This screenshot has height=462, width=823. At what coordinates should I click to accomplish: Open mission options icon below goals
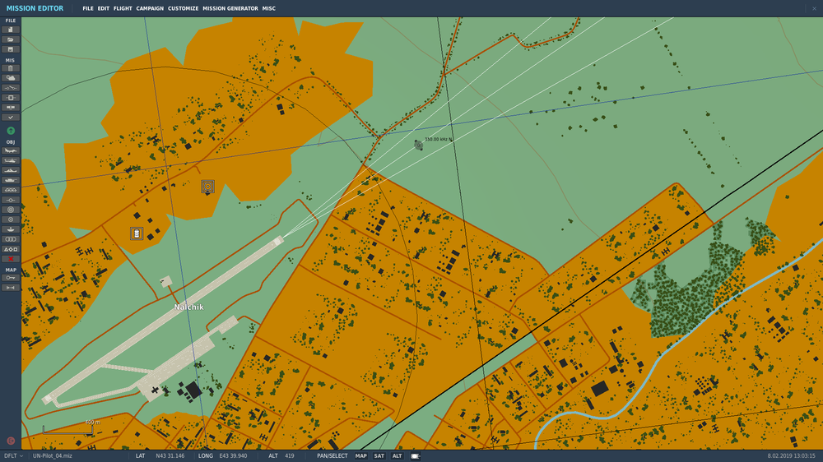pyautogui.click(x=11, y=108)
